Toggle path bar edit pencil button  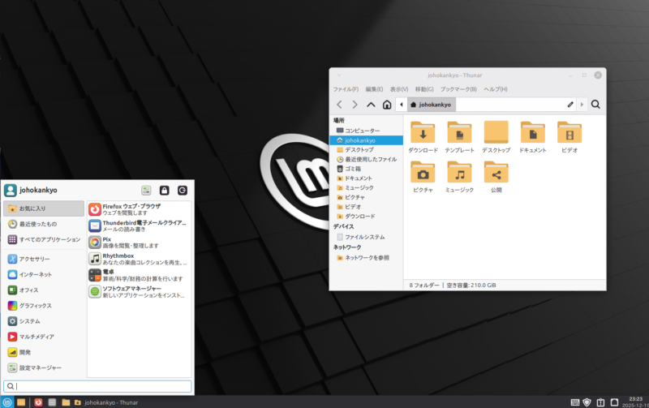(x=570, y=105)
